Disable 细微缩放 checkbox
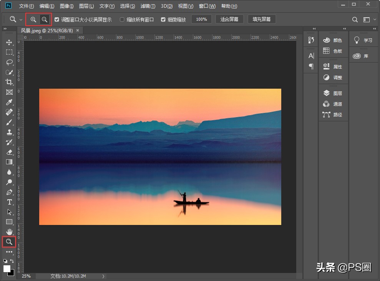 pos(163,20)
